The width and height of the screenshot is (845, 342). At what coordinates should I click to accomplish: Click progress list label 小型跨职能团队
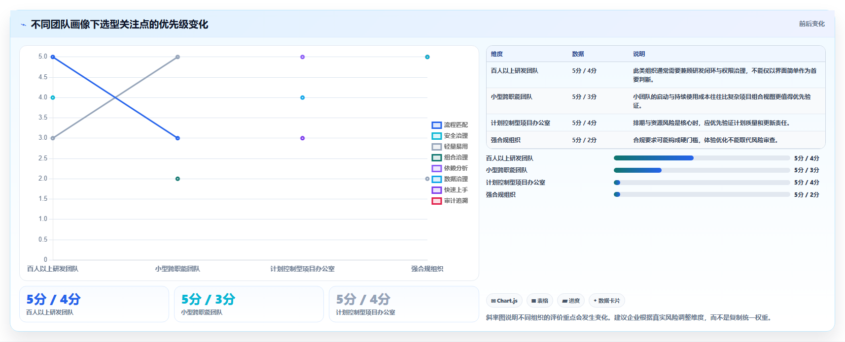(506, 170)
